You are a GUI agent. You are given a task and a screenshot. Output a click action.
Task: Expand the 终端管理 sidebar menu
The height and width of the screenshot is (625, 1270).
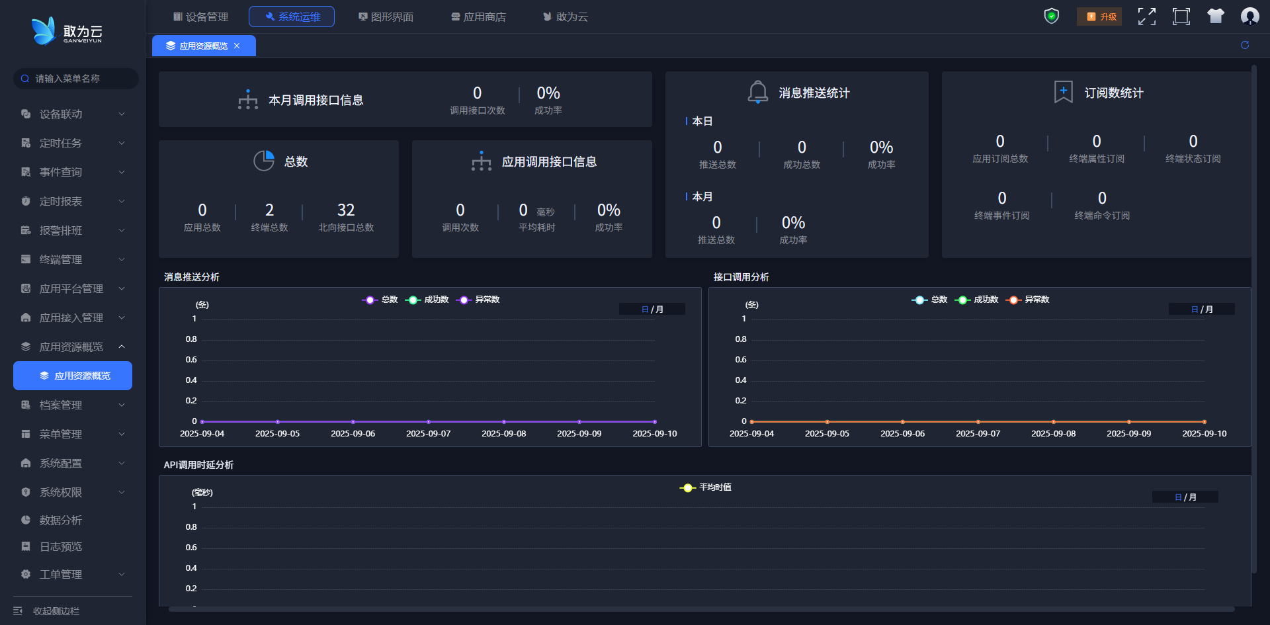pyautogui.click(x=73, y=260)
